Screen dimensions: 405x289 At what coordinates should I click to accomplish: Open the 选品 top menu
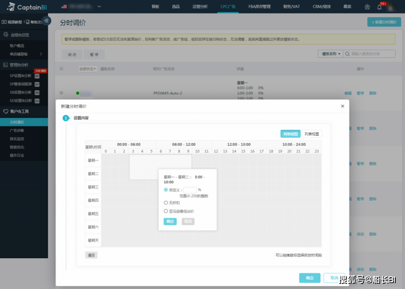tap(175, 6)
